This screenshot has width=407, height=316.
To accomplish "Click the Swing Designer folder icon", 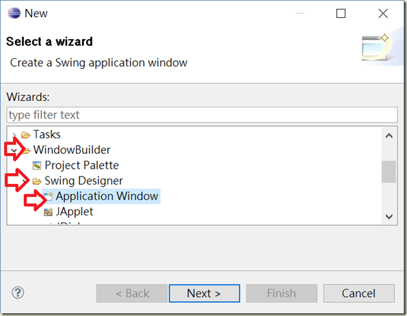I will [37, 181].
